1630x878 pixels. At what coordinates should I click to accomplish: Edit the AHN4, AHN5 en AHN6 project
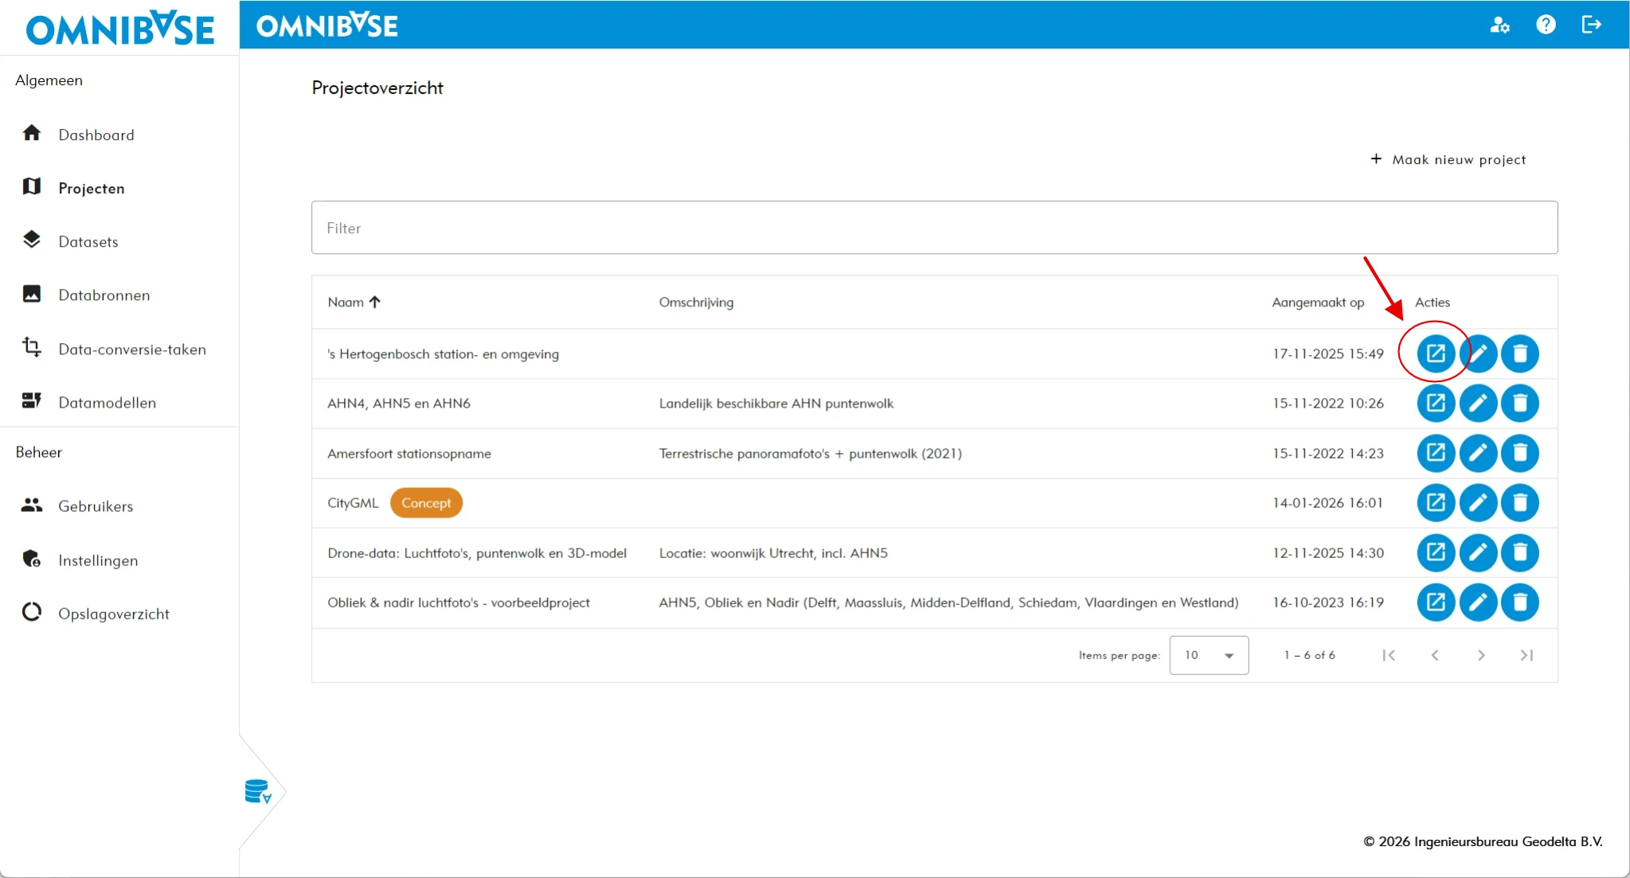pyautogui.click(x=1477, y=404)
